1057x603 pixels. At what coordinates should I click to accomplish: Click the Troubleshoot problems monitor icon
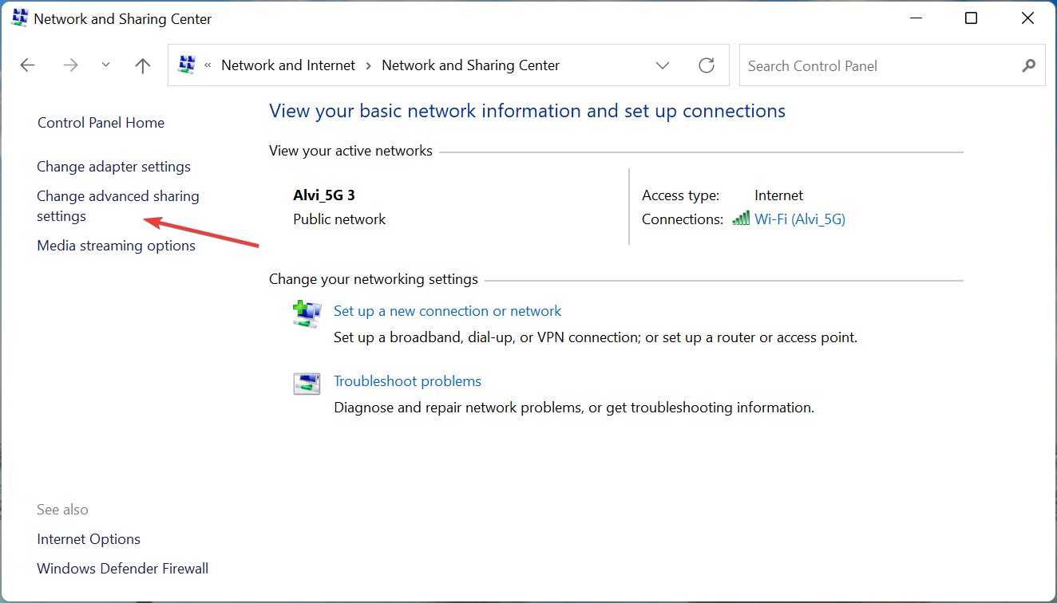pyautogui.click(x=307, y=383)
